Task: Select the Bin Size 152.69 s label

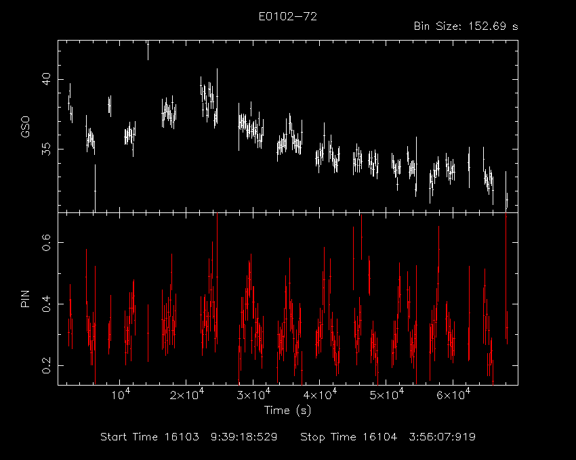Action: 466,26
